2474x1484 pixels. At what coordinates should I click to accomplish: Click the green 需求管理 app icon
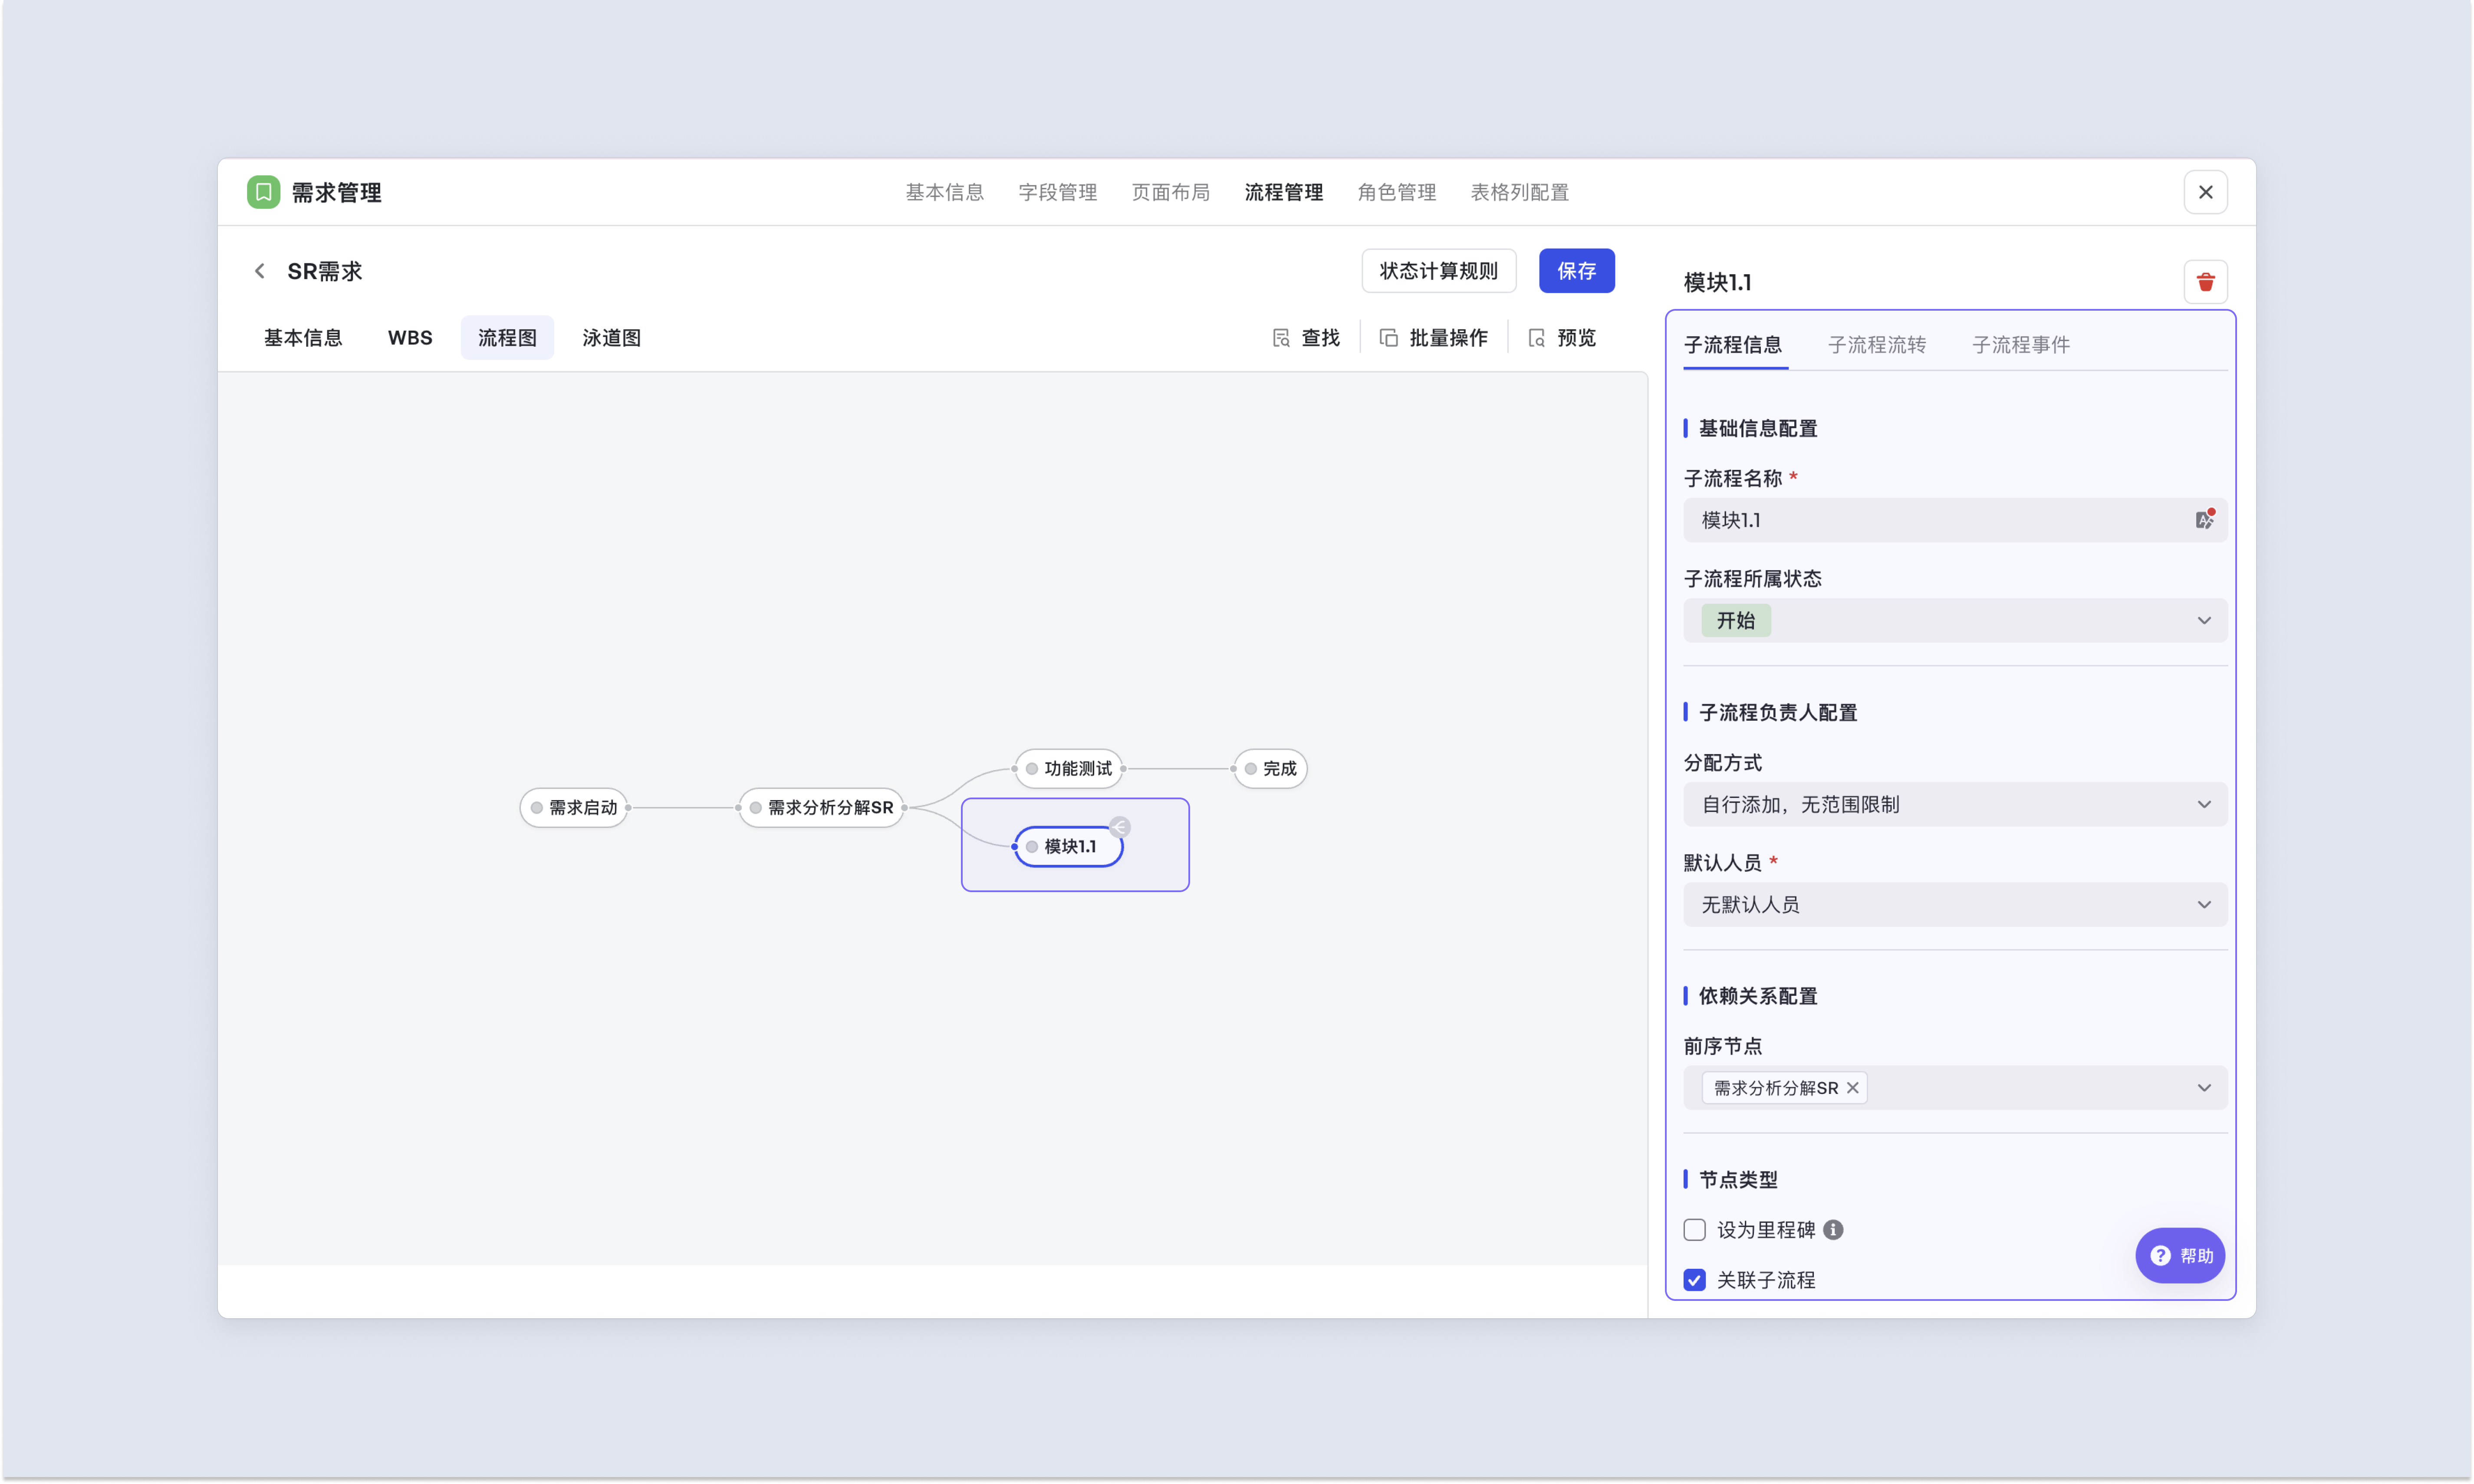(x=263, y=192)
